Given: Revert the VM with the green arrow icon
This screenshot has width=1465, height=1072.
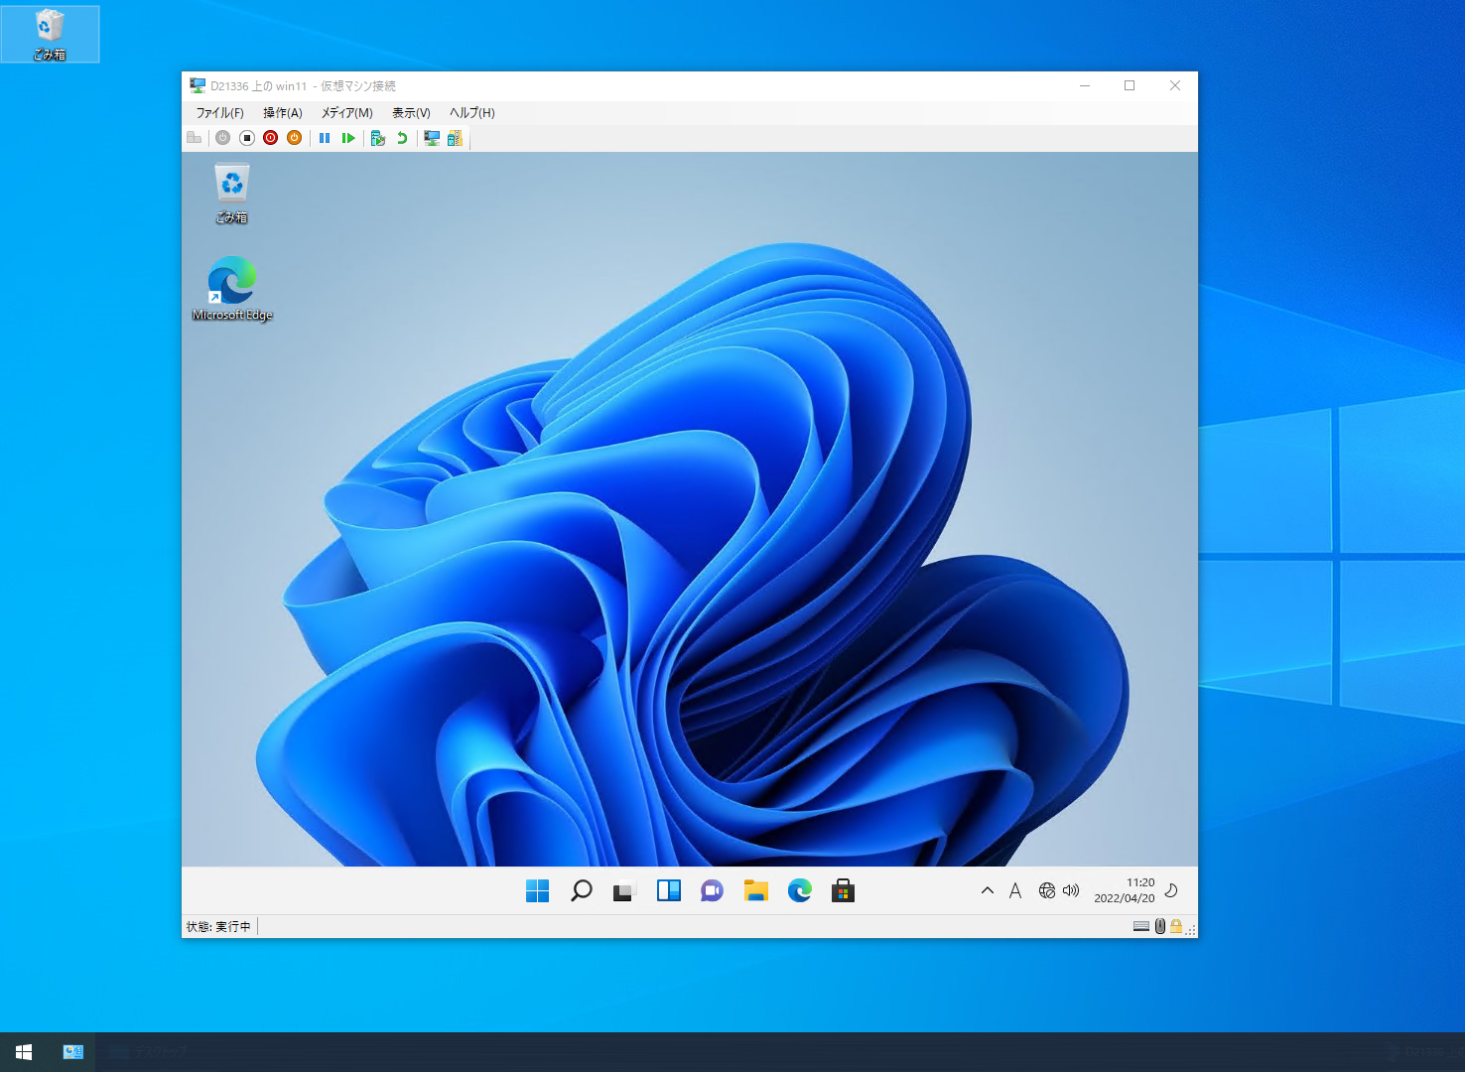Looking at the screenshot, I should click(x=402, y=138).
